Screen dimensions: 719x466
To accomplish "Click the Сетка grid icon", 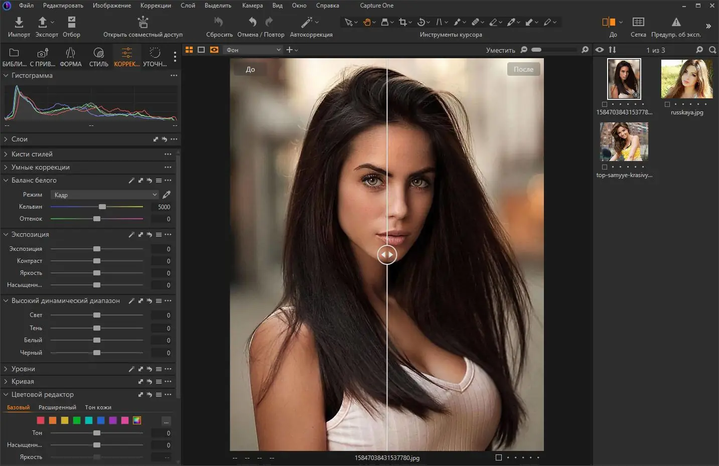I will (638, 22).
